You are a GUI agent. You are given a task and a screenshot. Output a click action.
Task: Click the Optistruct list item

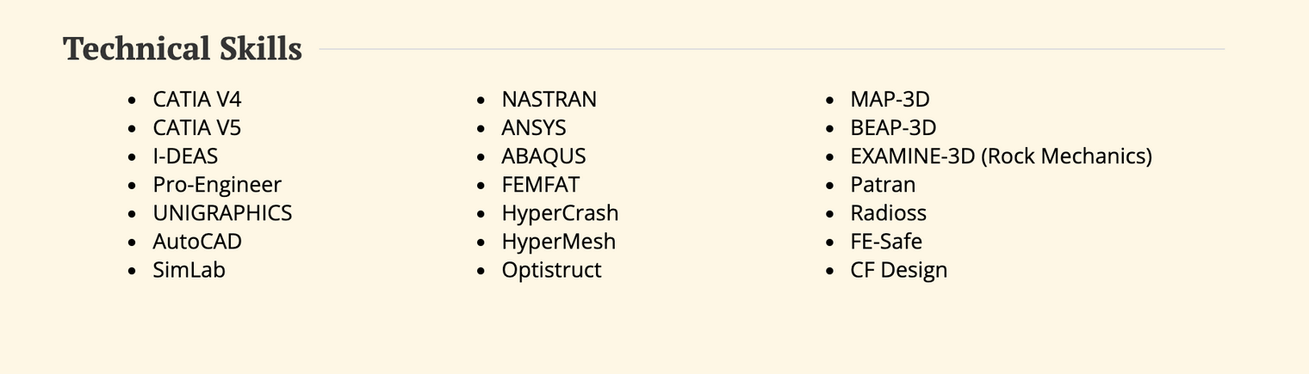click(552, 270)
